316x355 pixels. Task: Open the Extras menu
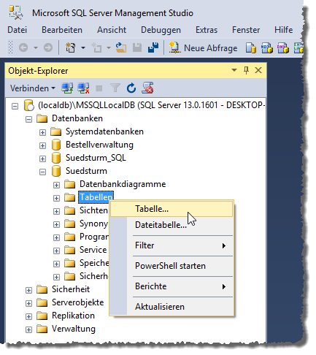pyautogui.click(x=207, y=30)
